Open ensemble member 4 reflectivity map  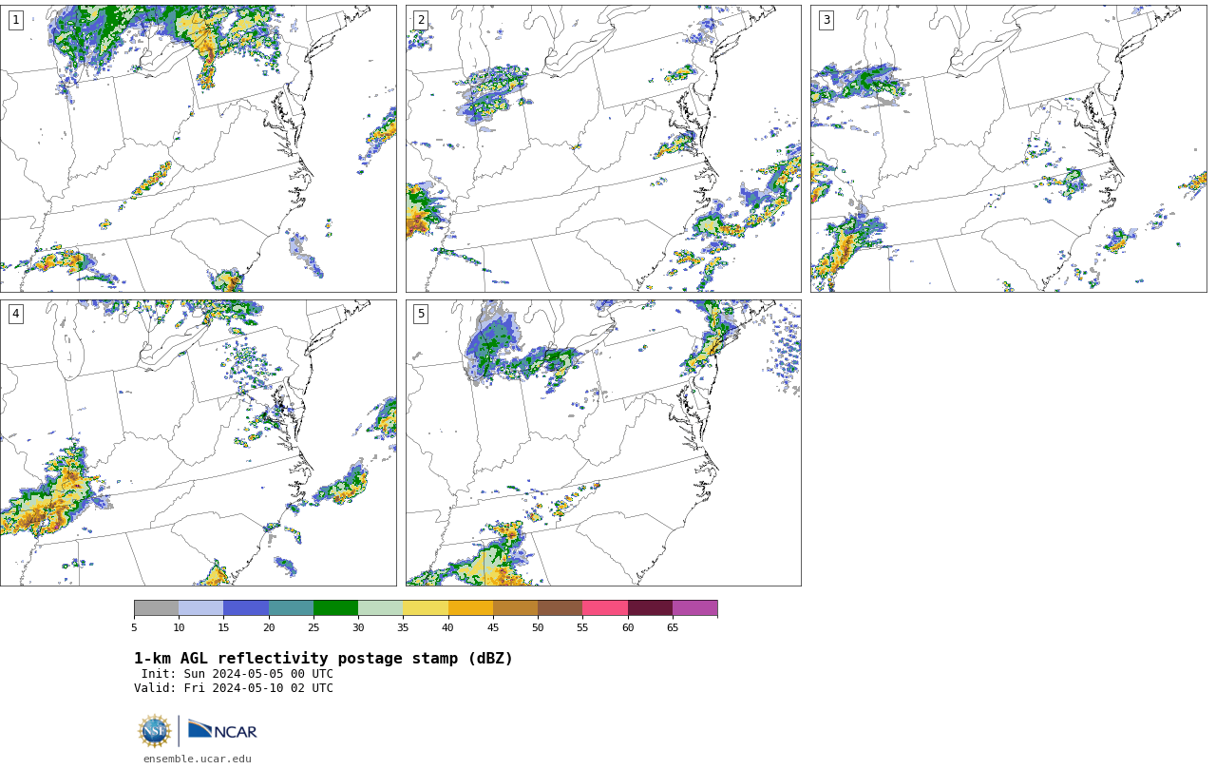tap(199, 443)
